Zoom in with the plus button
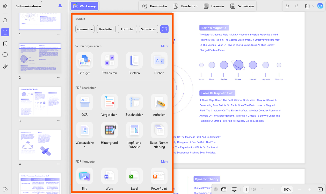This screenshot has width=326, height=194. coord(310,189)
